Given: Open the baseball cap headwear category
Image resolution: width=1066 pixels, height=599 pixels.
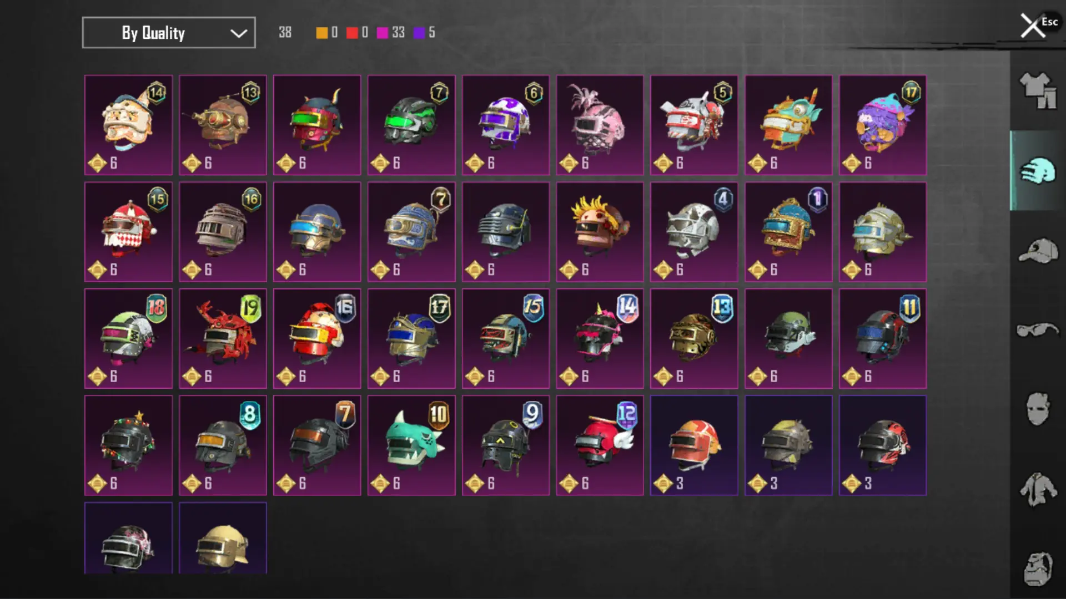Looking at the screenshot, I should coord(1038,251).
